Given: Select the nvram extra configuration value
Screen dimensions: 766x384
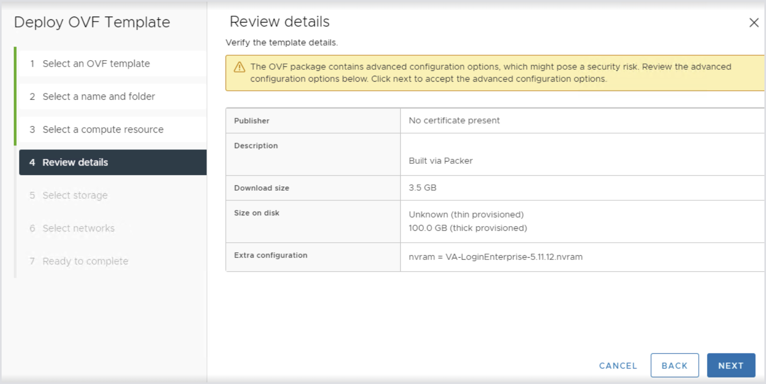Looking at the screenshot, I should pos(495,257).
